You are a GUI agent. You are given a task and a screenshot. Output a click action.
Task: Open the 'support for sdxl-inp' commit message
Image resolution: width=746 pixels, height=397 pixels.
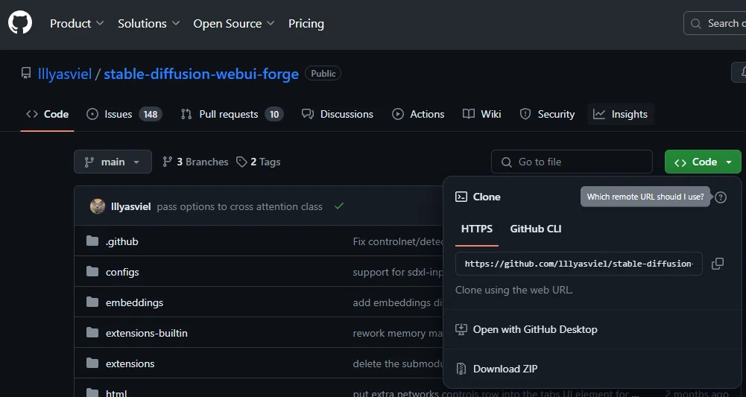point(398,272)
